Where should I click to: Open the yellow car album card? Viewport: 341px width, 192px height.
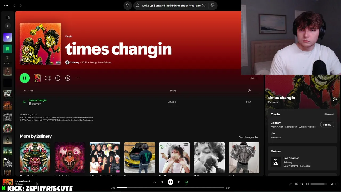pyautogui.click(x=140, y=159)
